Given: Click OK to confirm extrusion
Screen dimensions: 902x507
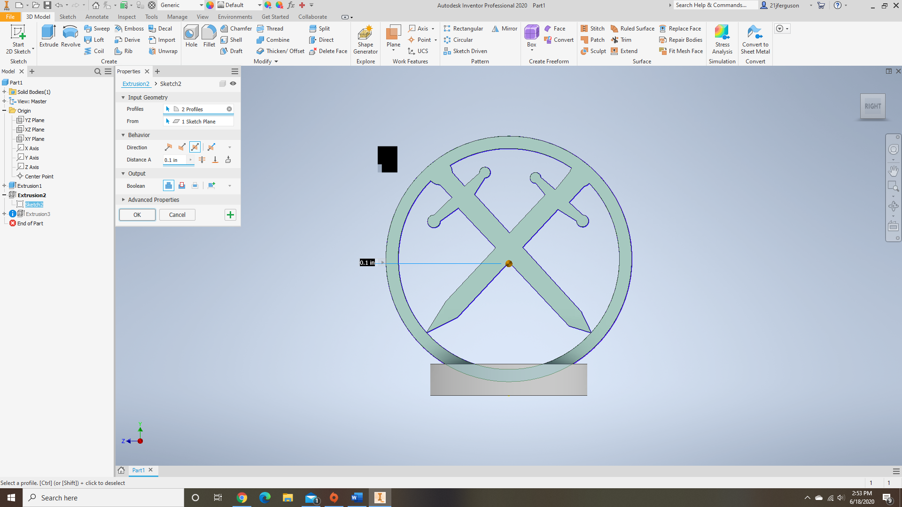Looking at the screenshot, I should (137, 215).
